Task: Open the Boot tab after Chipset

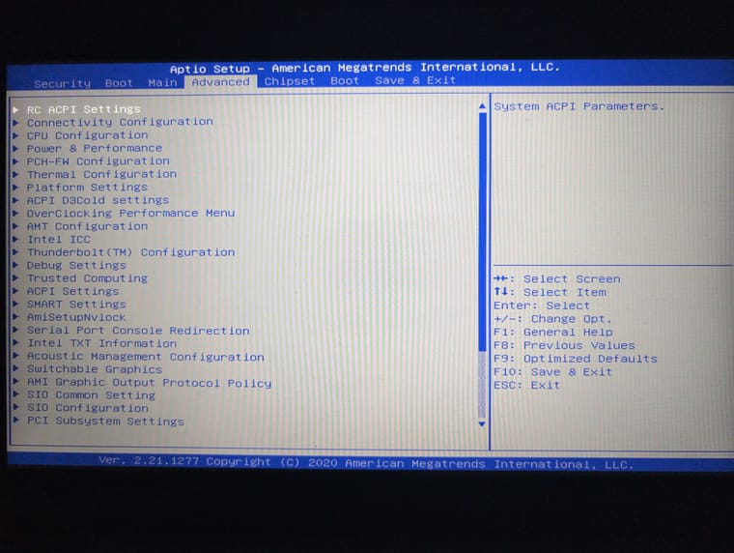Action: [345, 80]
